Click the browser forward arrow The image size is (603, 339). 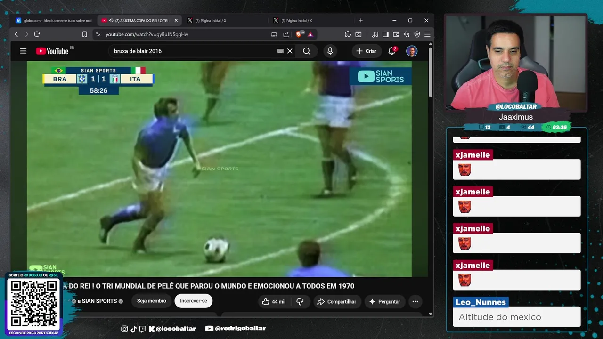coord(26,34)
